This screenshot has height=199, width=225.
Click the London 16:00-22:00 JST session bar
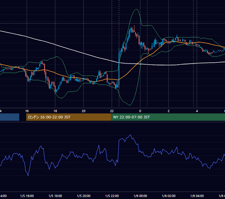(69, 117)
